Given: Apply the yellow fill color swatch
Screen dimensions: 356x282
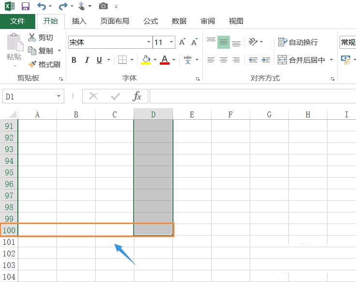Looking at the screenshot, I should tap(146, 60).
